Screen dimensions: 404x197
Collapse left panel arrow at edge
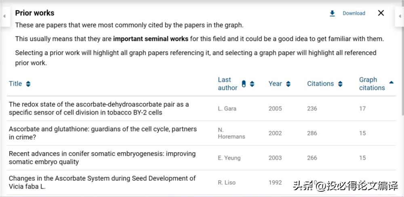pos(4,16)
